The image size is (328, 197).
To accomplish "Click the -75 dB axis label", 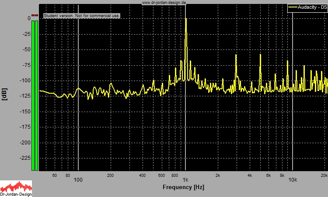I will pos(26,65).
